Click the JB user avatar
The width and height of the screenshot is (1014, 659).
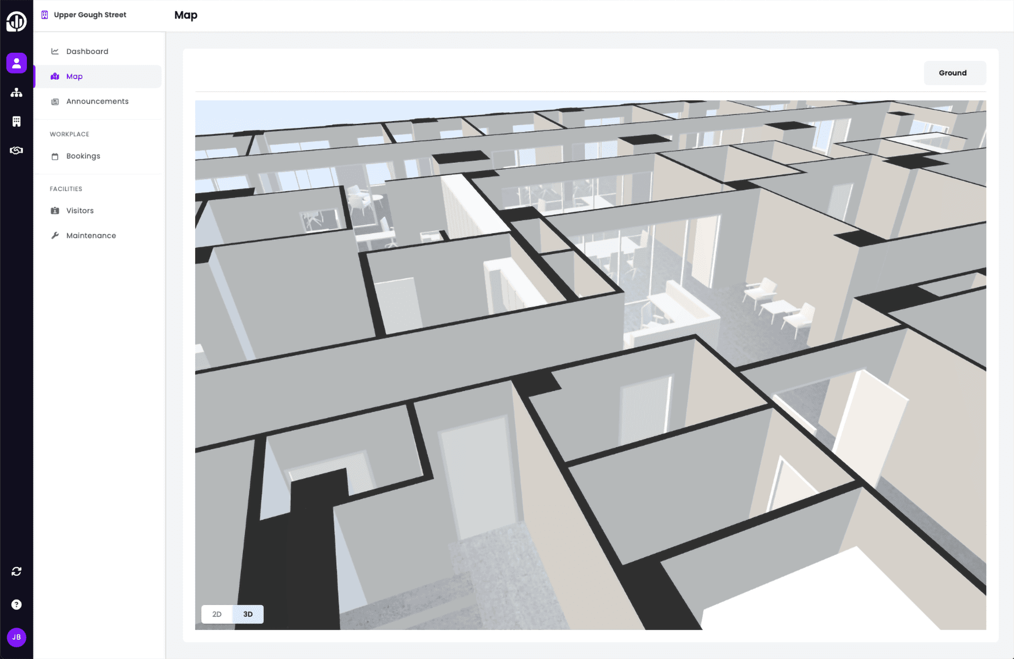click(16, 637)
